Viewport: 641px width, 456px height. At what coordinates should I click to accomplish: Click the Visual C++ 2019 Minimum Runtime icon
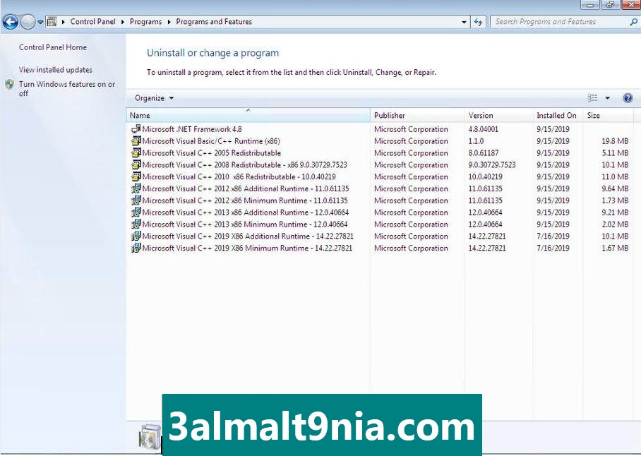tap(136, 248)
